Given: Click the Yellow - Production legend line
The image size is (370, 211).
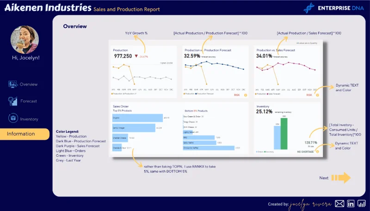Looking at the screenshot, I should click(x=71, y=137).
